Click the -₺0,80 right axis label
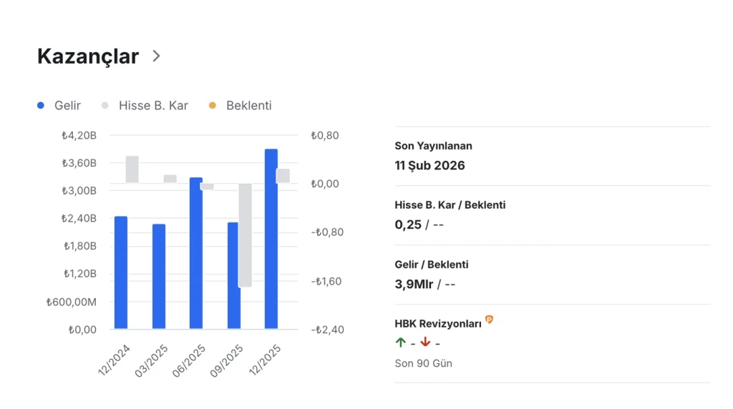 (x=327, y=232)
